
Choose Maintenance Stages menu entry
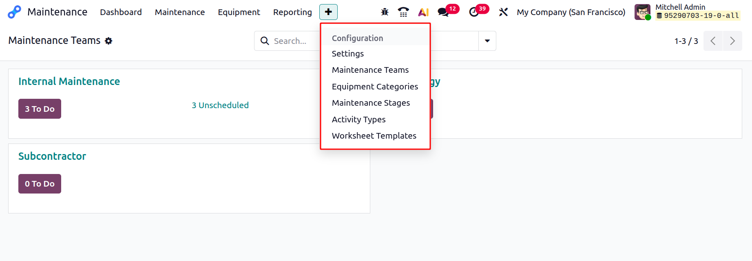371,103
